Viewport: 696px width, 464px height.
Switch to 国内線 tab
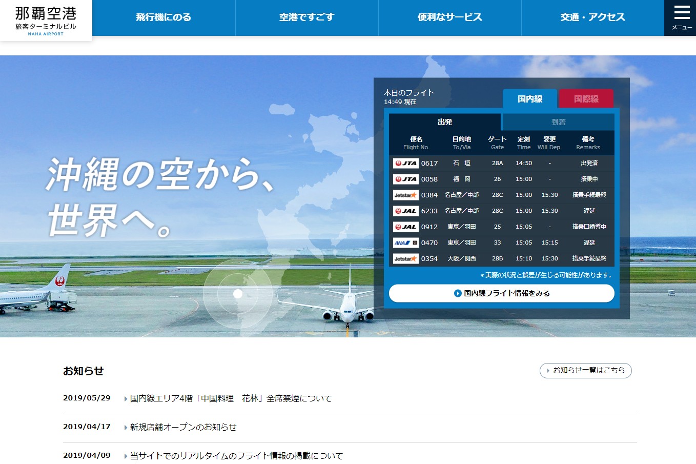click(530, 98)
